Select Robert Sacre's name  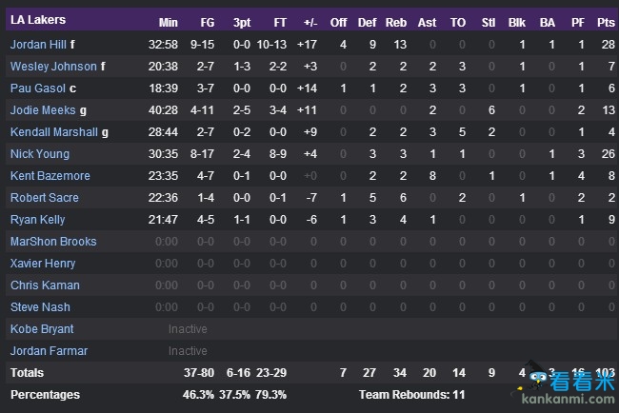44,198
